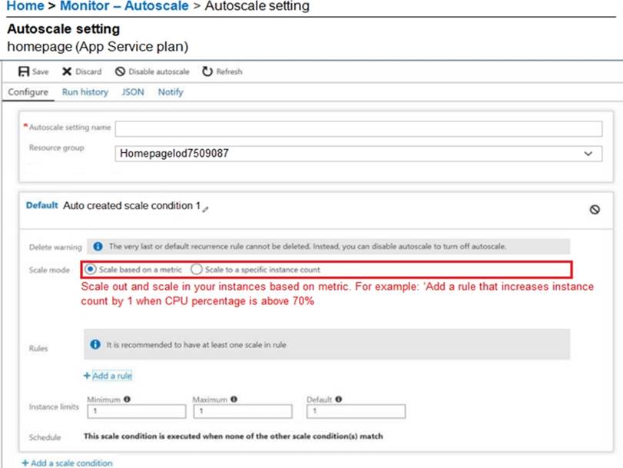This screenshot has height=468, width=623.
Task: Click the Disable autoscale icon
Action: tap(120, 71)
